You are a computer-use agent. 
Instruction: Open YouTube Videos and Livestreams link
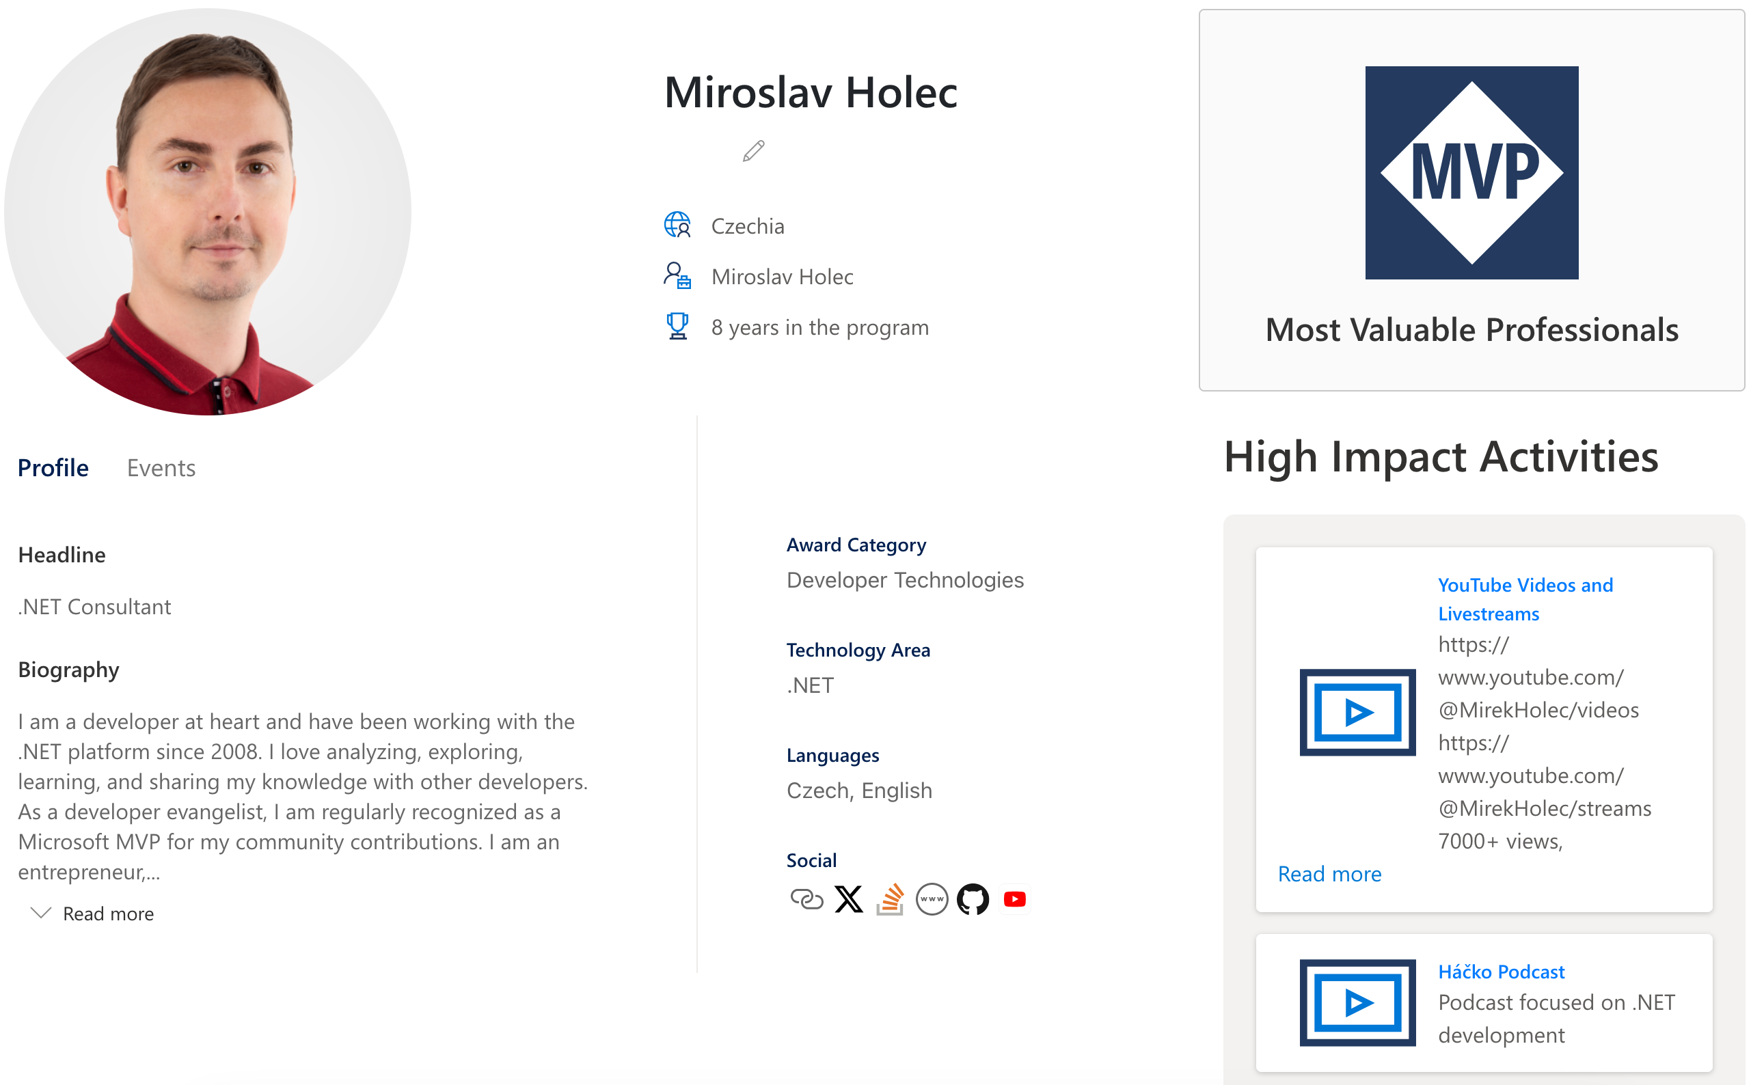1525,599
